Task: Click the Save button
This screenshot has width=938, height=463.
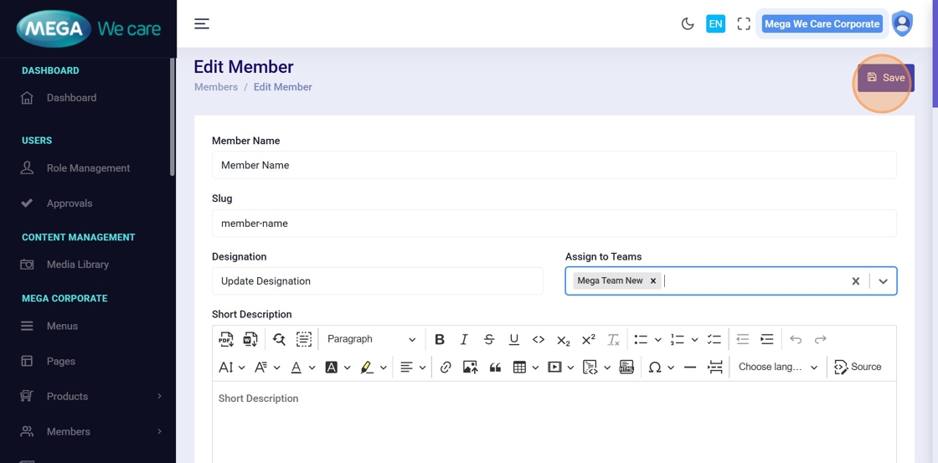Action: pyautogui.click(x=885, y=78)
